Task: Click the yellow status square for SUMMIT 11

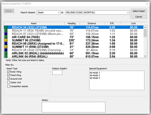Action: coord(6,47)
